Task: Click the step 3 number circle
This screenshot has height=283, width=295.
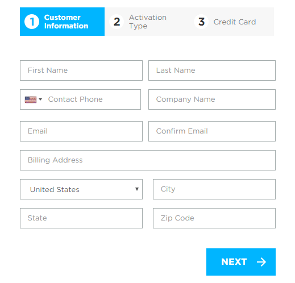Action: 201,22
